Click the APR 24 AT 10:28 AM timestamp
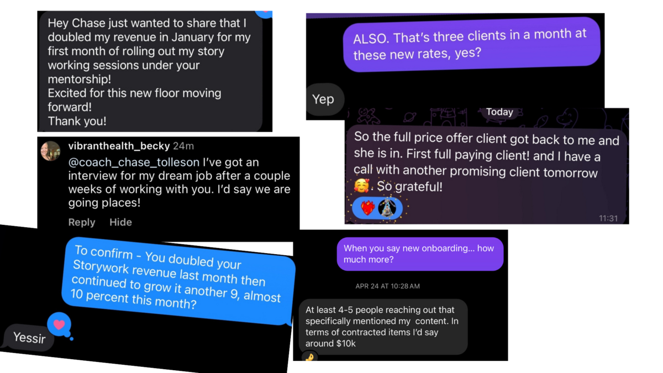Image resolution: width=663 pixels, height=373 pixels. [387, 286]
